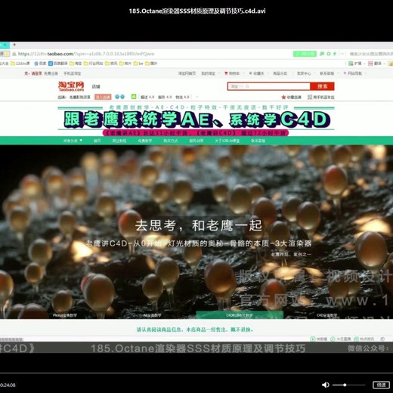Open the Baidu bookmark with paw icon
This screenshot has height=393, width=393.
point(40,63)
